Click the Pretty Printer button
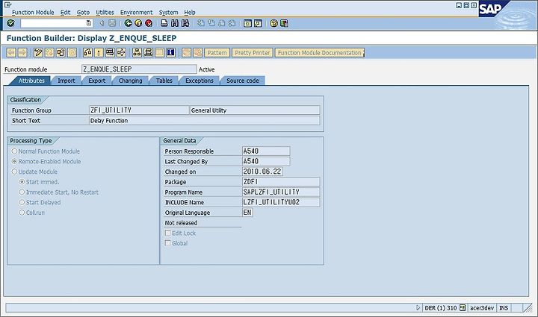This screenshot has width=538, height=317. pos(253,53)
